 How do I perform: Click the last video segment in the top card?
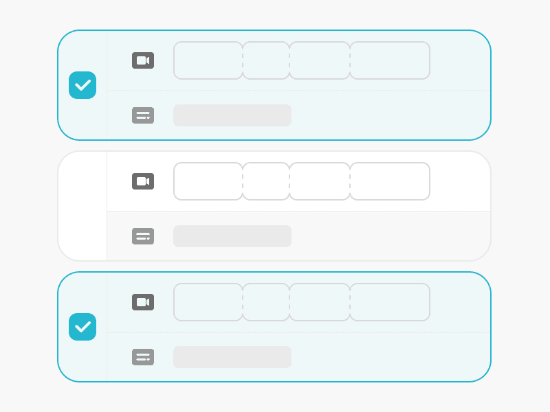pyautogui.click(x=390, y=60)
